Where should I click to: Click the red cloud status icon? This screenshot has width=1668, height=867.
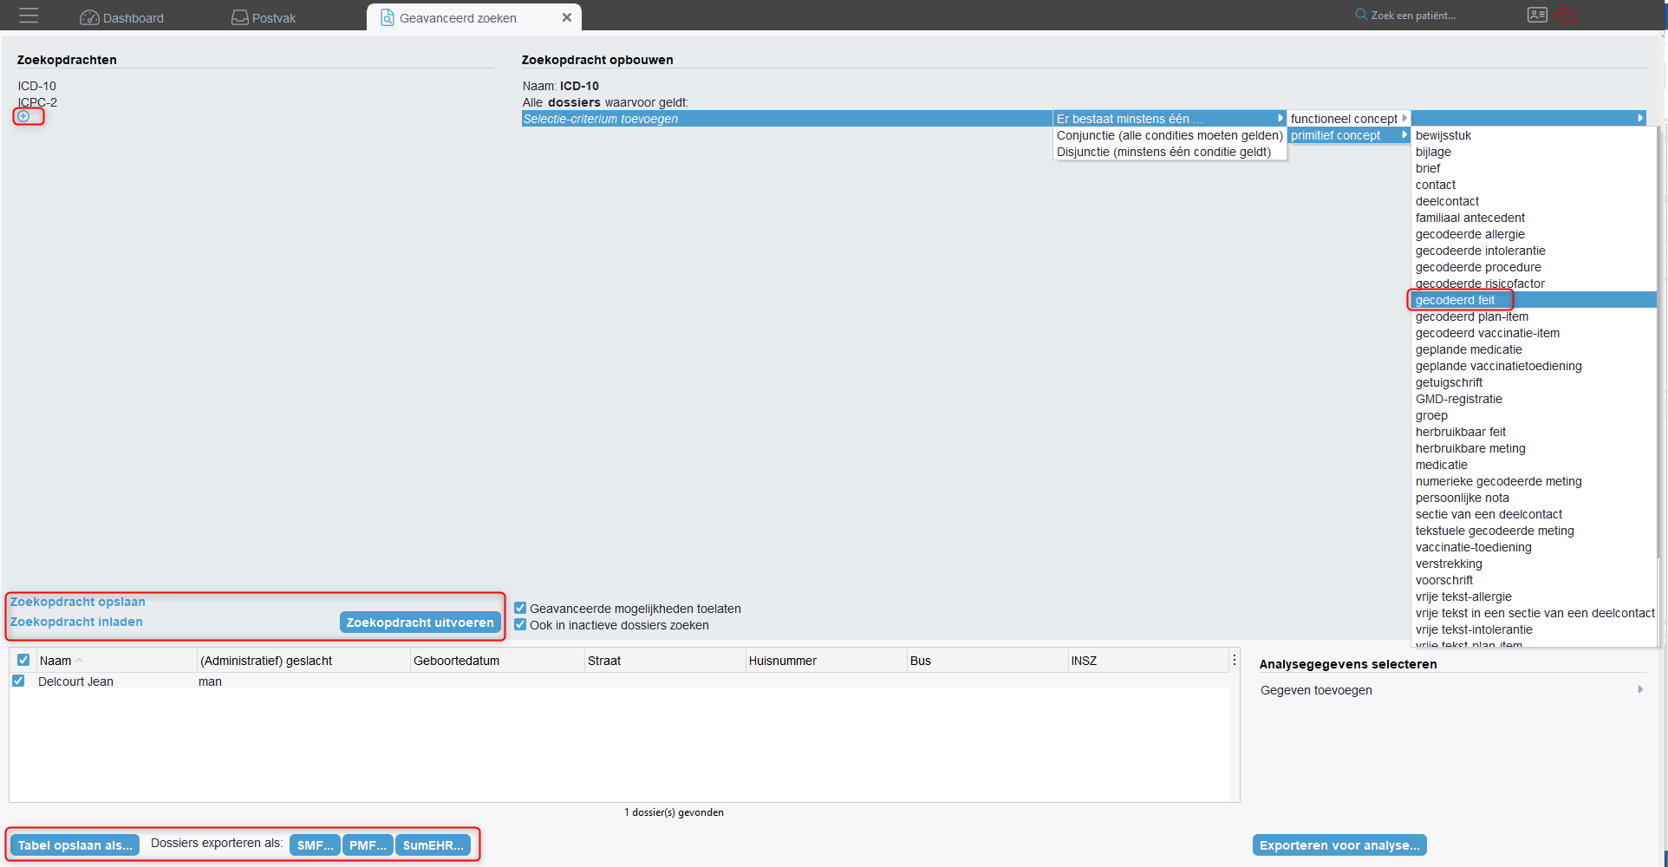click(x=1566, y=15)
